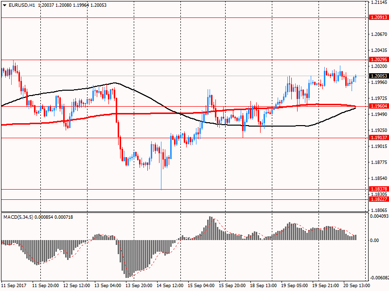Image resolution: width=389 pixels, height=291 pixels.
Task: Click the MACD scale value 0.004093
Action: coord(379,216)
